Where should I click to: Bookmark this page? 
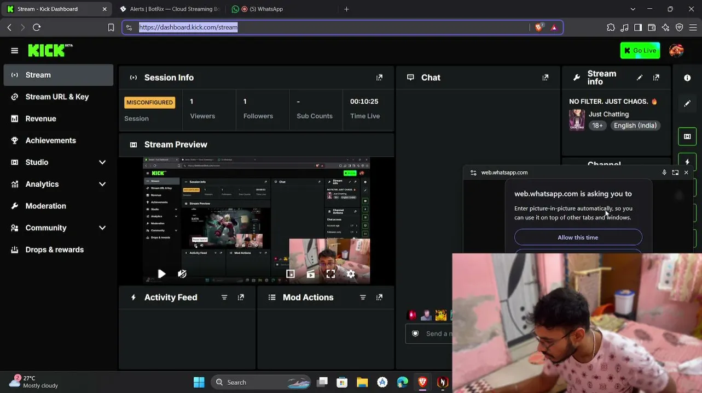[111, 27]
